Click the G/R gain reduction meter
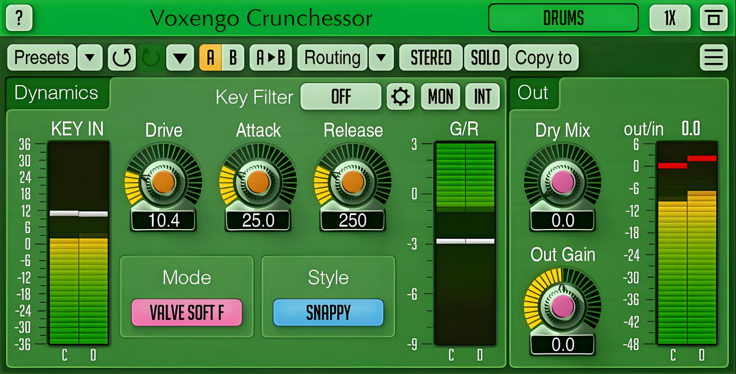This screenshot has height=374, width=736. click(465, 243)
